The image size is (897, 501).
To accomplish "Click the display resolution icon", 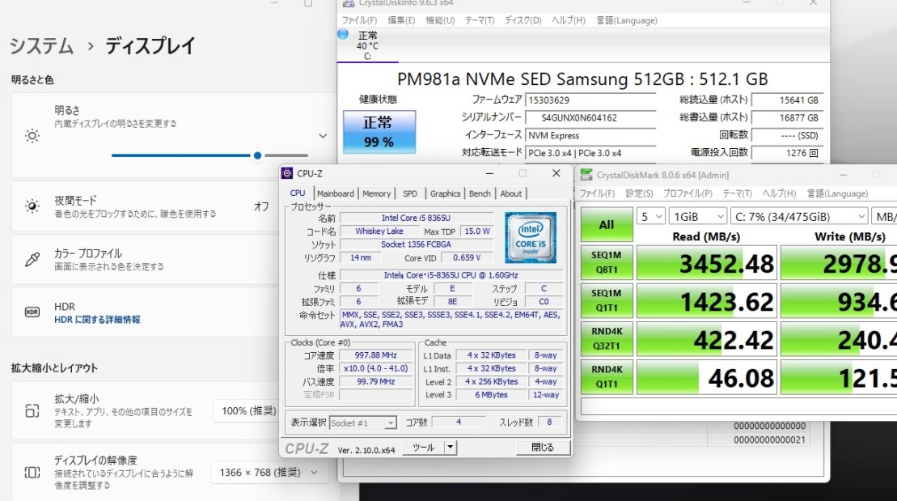I will tap(32, 472).
